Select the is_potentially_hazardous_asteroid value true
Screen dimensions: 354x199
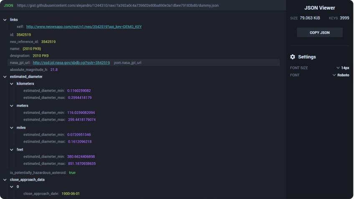point(72,173)
